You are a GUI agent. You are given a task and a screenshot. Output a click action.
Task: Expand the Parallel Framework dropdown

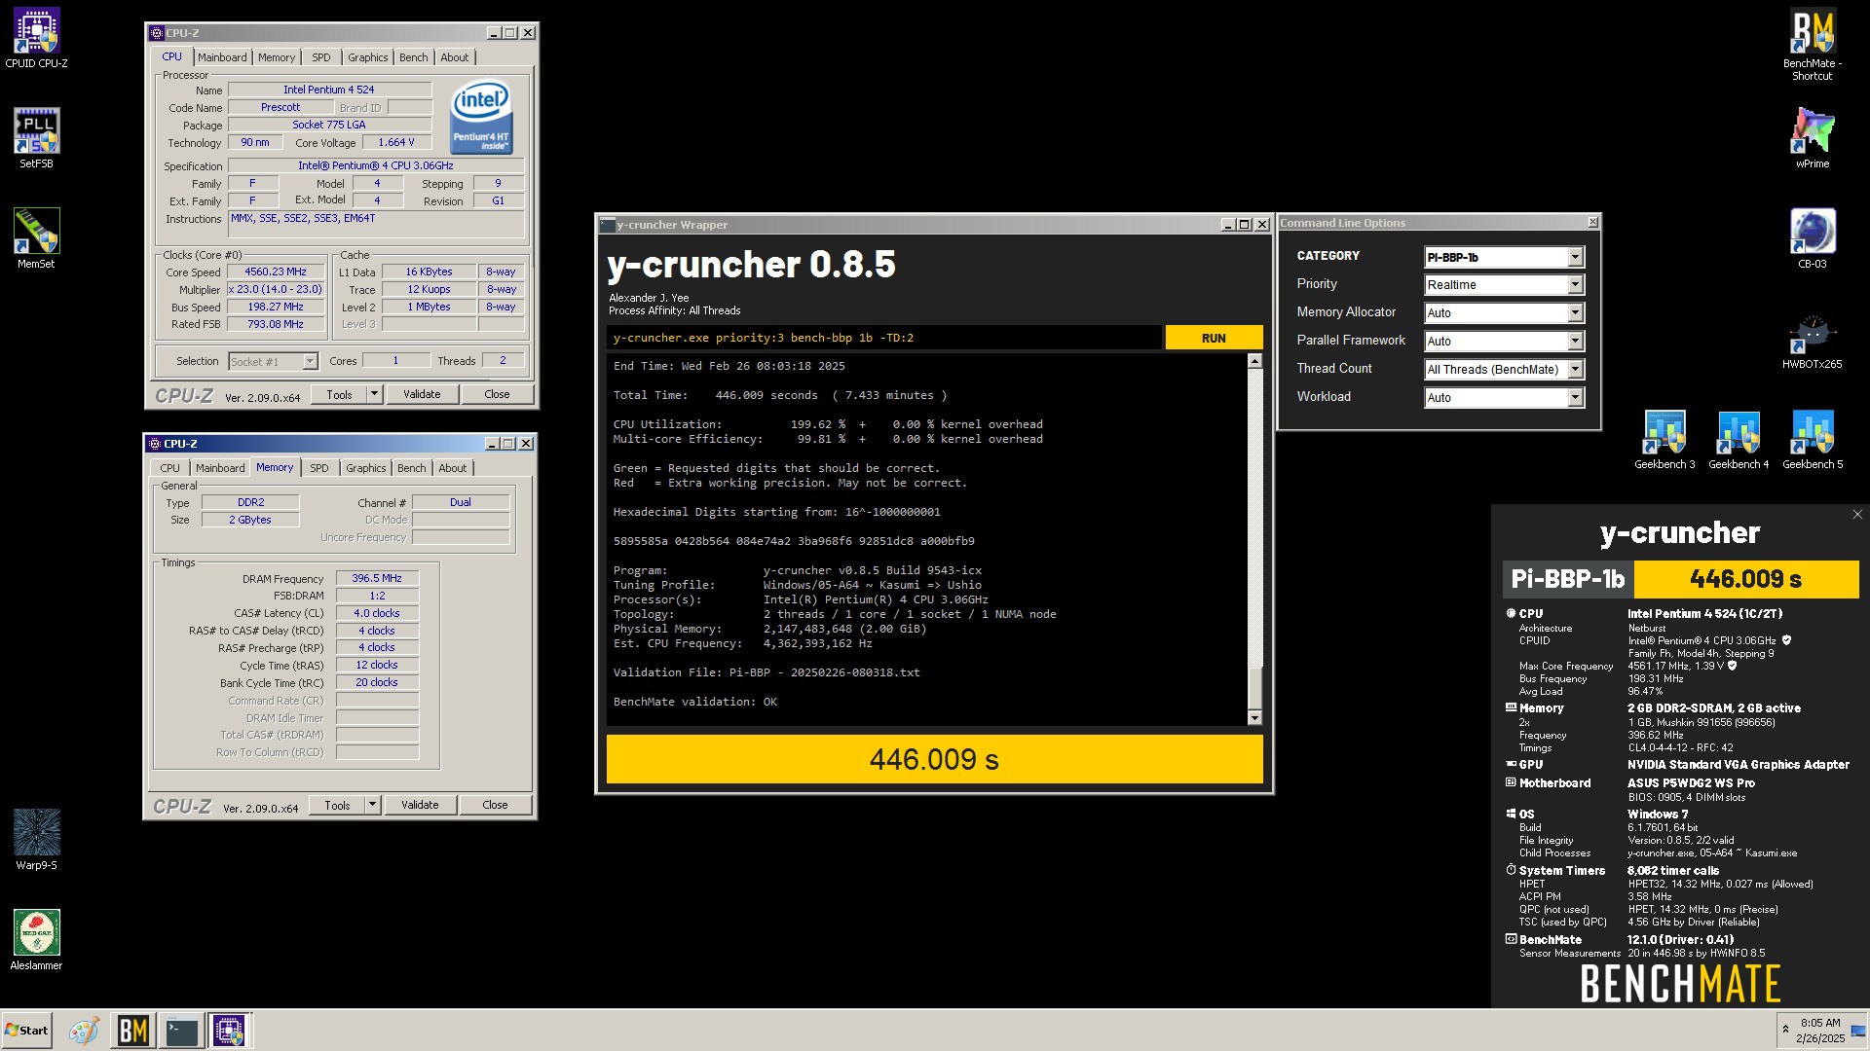point(1504,342)
